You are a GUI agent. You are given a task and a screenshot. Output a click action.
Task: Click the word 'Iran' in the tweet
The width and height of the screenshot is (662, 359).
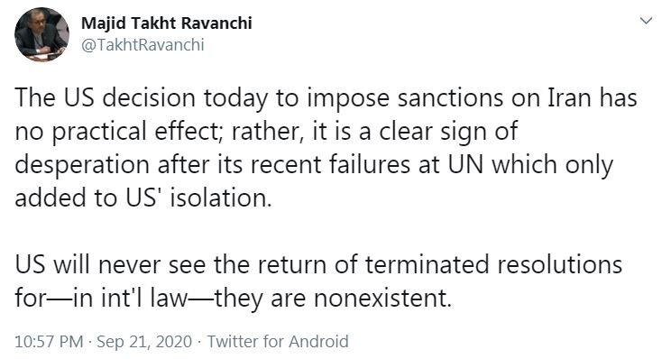[570, 98]
